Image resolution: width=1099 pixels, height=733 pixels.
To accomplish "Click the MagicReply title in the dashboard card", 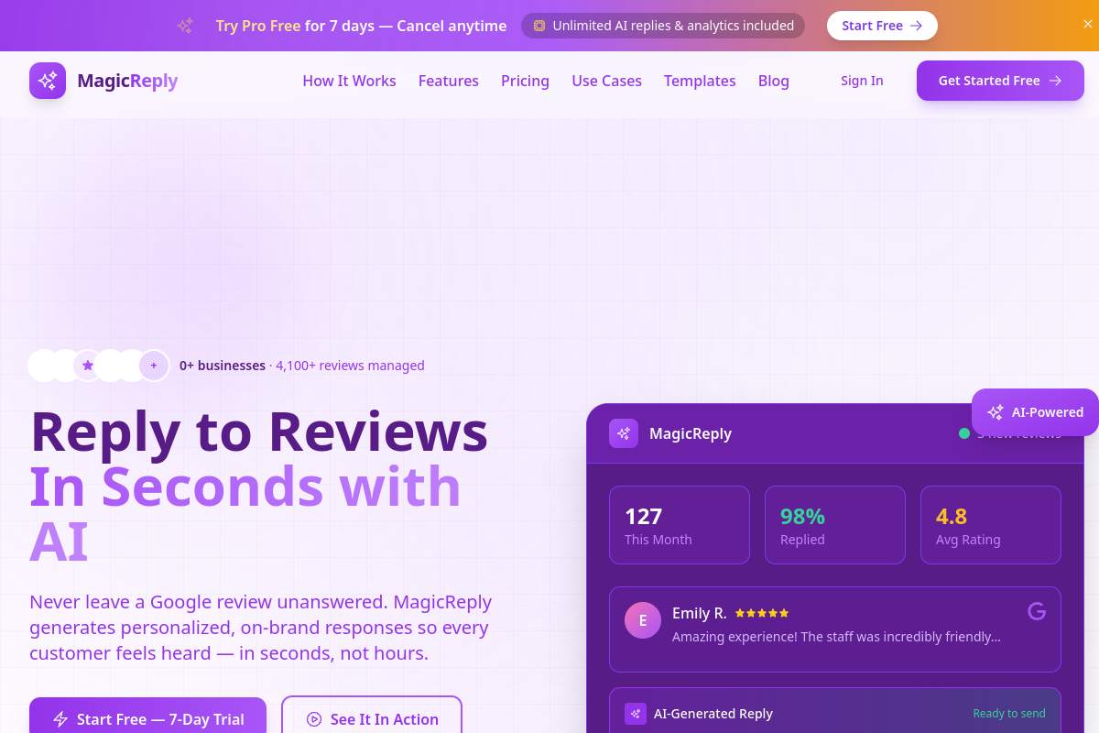I will point(691,433).
